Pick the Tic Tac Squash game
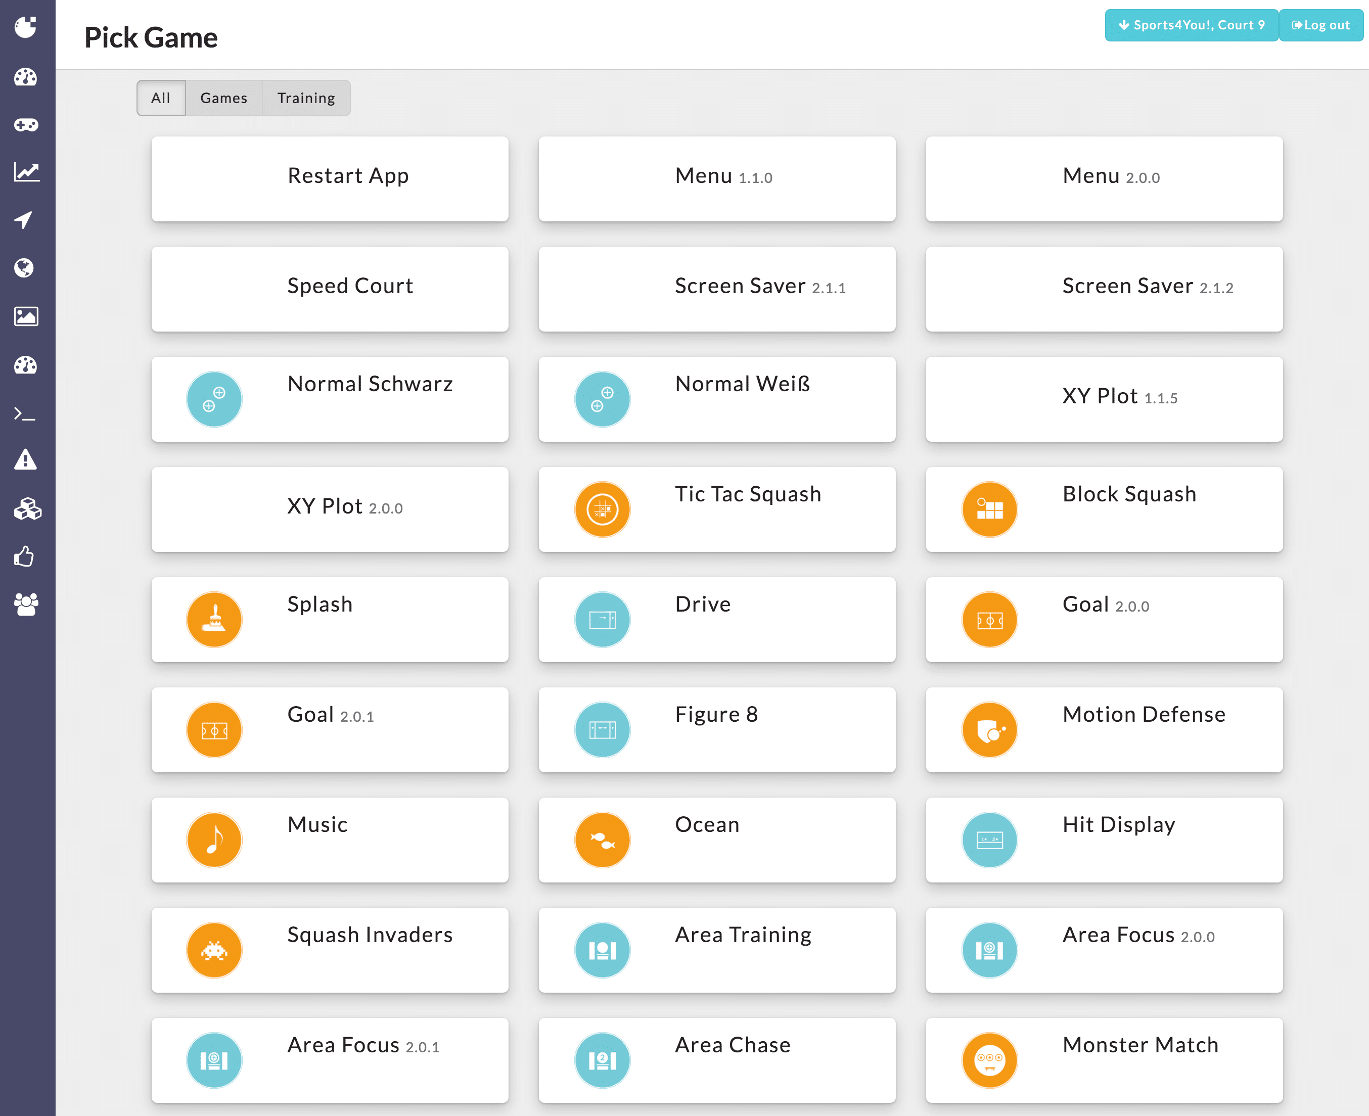 coord(716,509)
